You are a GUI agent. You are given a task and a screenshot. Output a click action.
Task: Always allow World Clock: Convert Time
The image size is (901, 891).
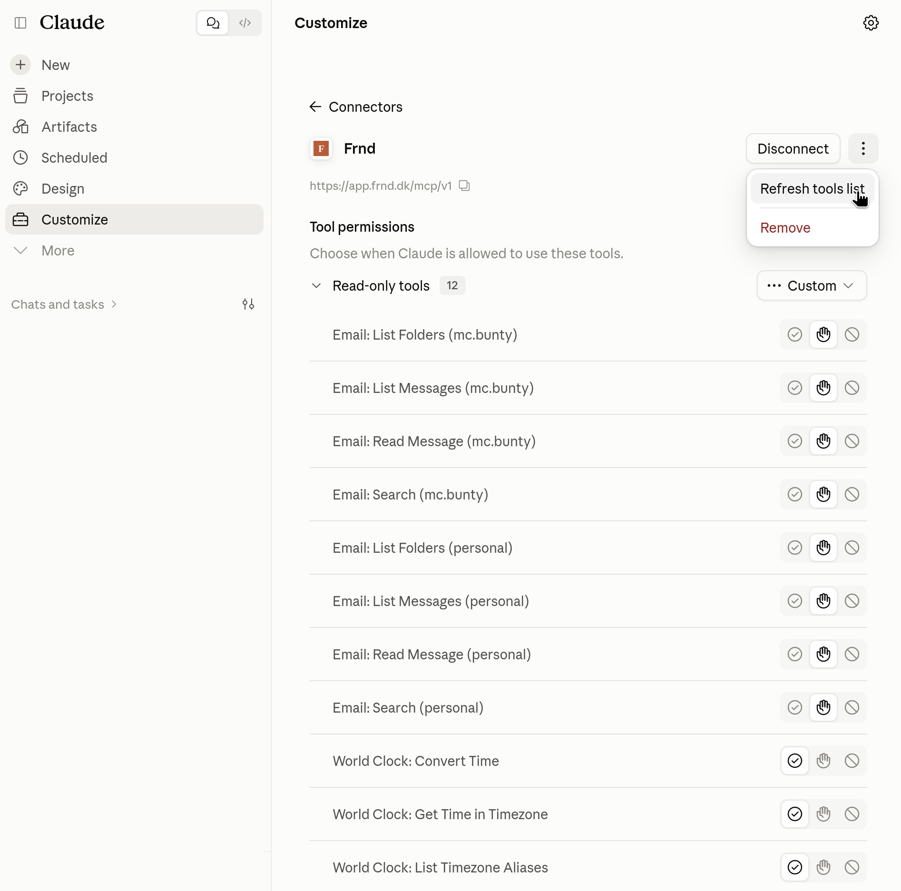794,761
